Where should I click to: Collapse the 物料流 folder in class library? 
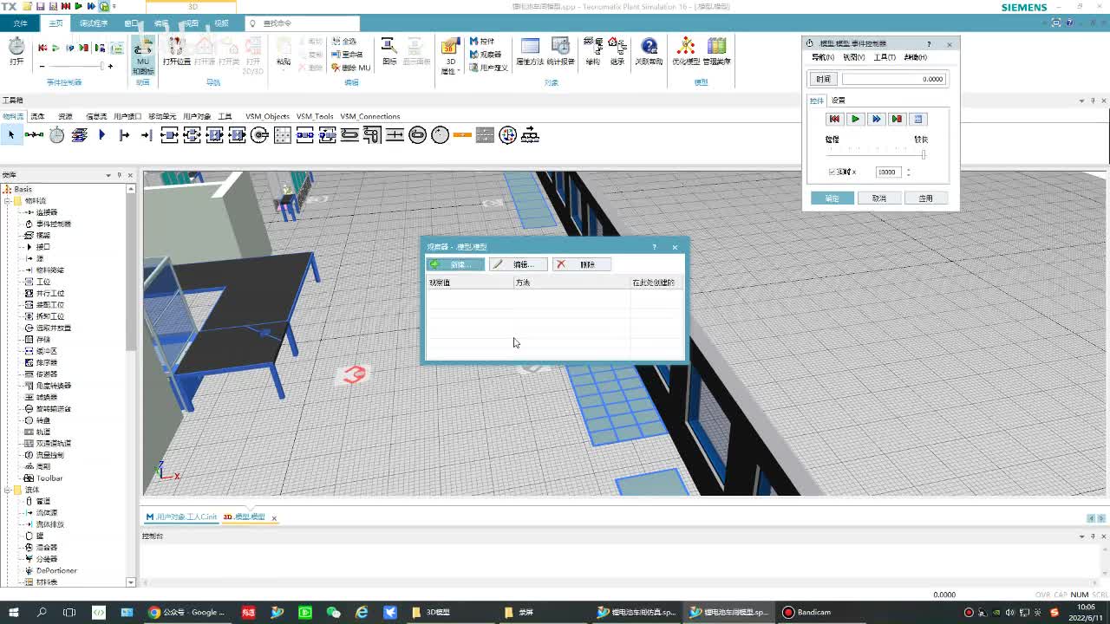coord(7,201)
